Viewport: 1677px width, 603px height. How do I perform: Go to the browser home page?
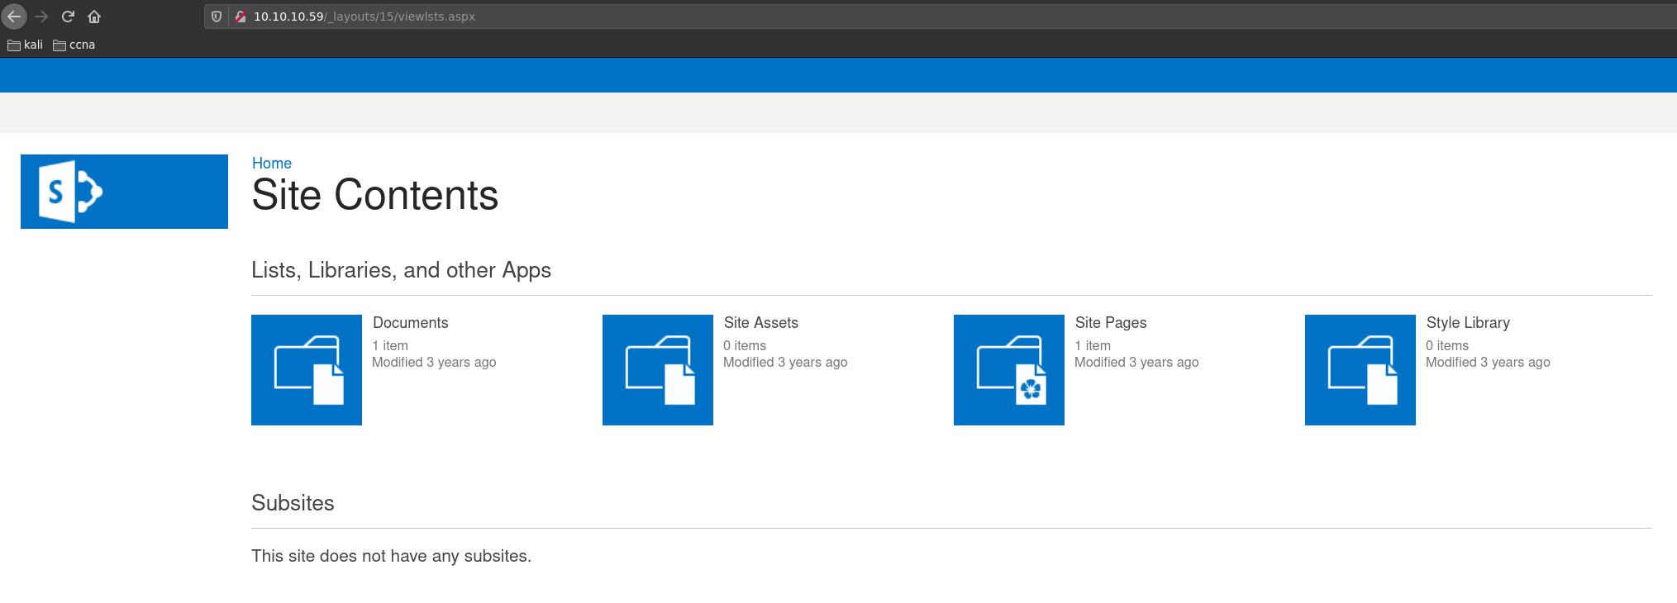coord(94,17)
